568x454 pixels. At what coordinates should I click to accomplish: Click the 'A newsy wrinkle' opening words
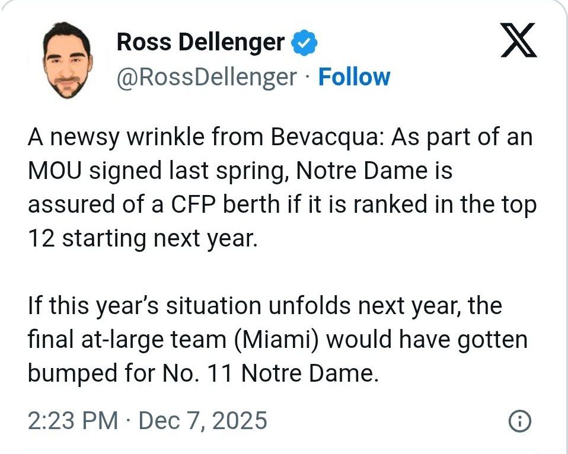(100, 138)
